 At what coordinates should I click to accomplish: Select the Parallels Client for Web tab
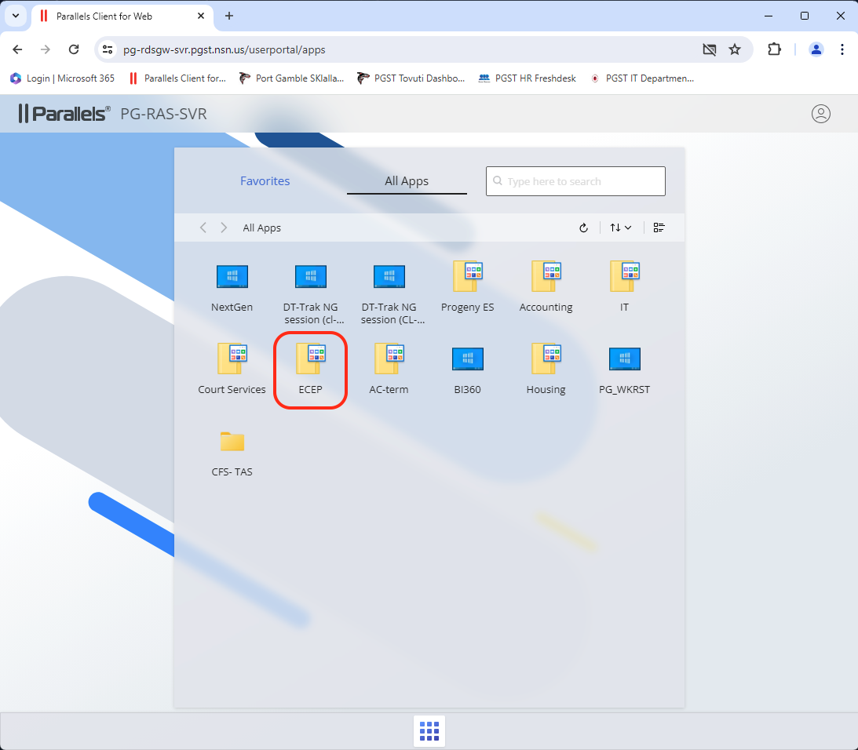click(122, 16)
